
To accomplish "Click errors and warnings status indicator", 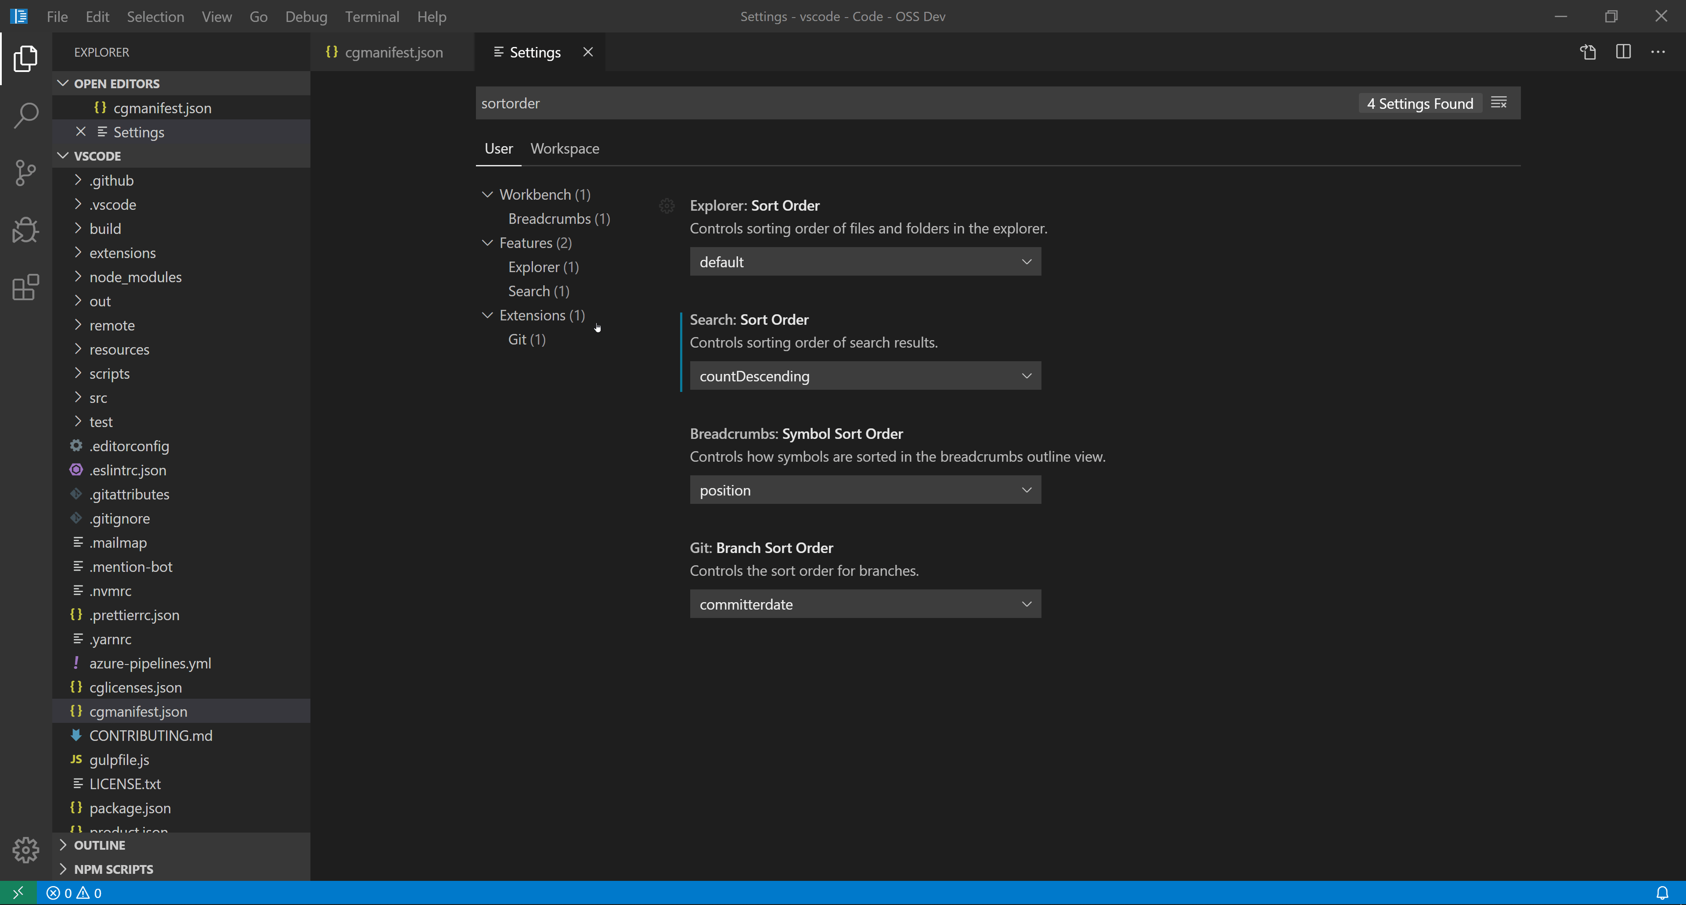I will point(73,893).
